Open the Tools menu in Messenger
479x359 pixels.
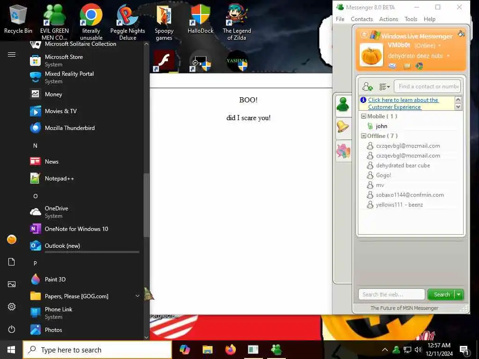(411, 19)
